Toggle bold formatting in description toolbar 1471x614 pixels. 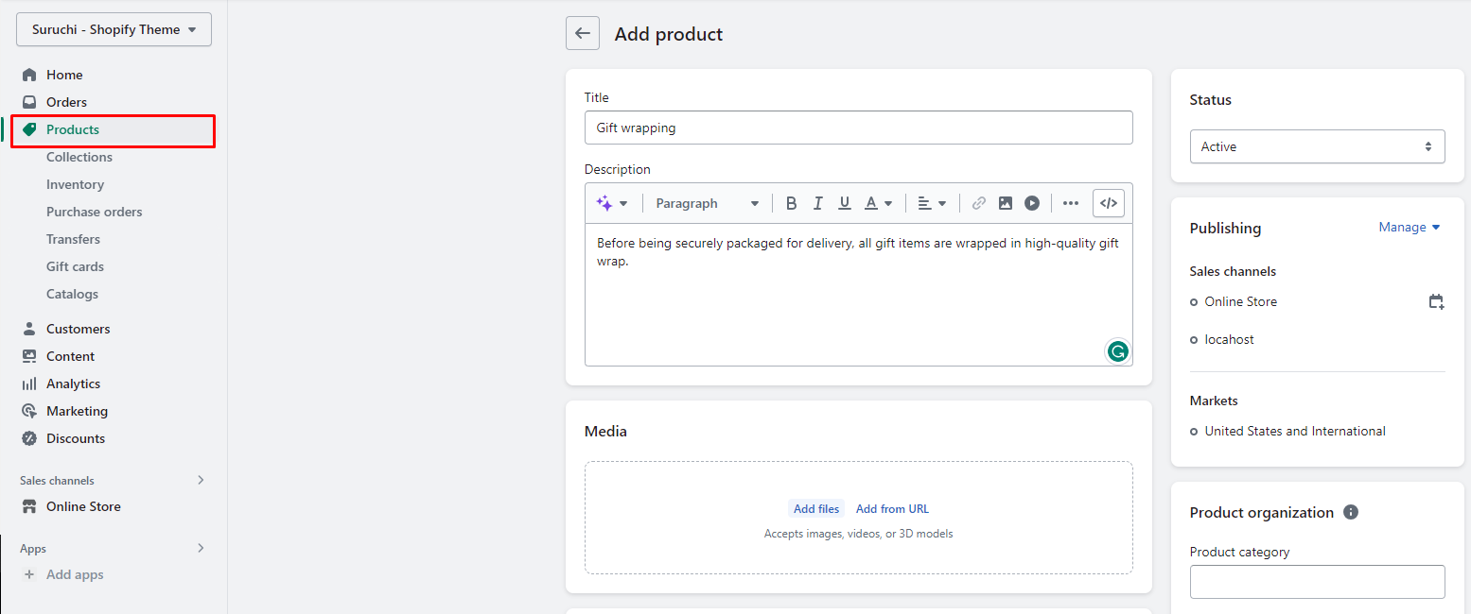tap(792, 203)
